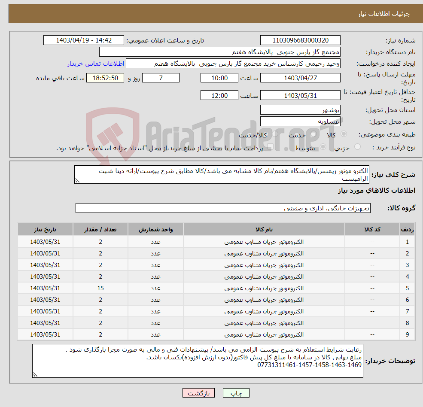Screen dimensions: 423x407
Task: Click the بازگشت back button
Action: coord(198,393)
